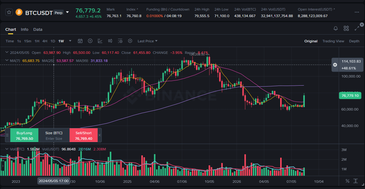Switch to the Info tab
This screenshot has height=189, width=365.
click(x=24, y=30)
